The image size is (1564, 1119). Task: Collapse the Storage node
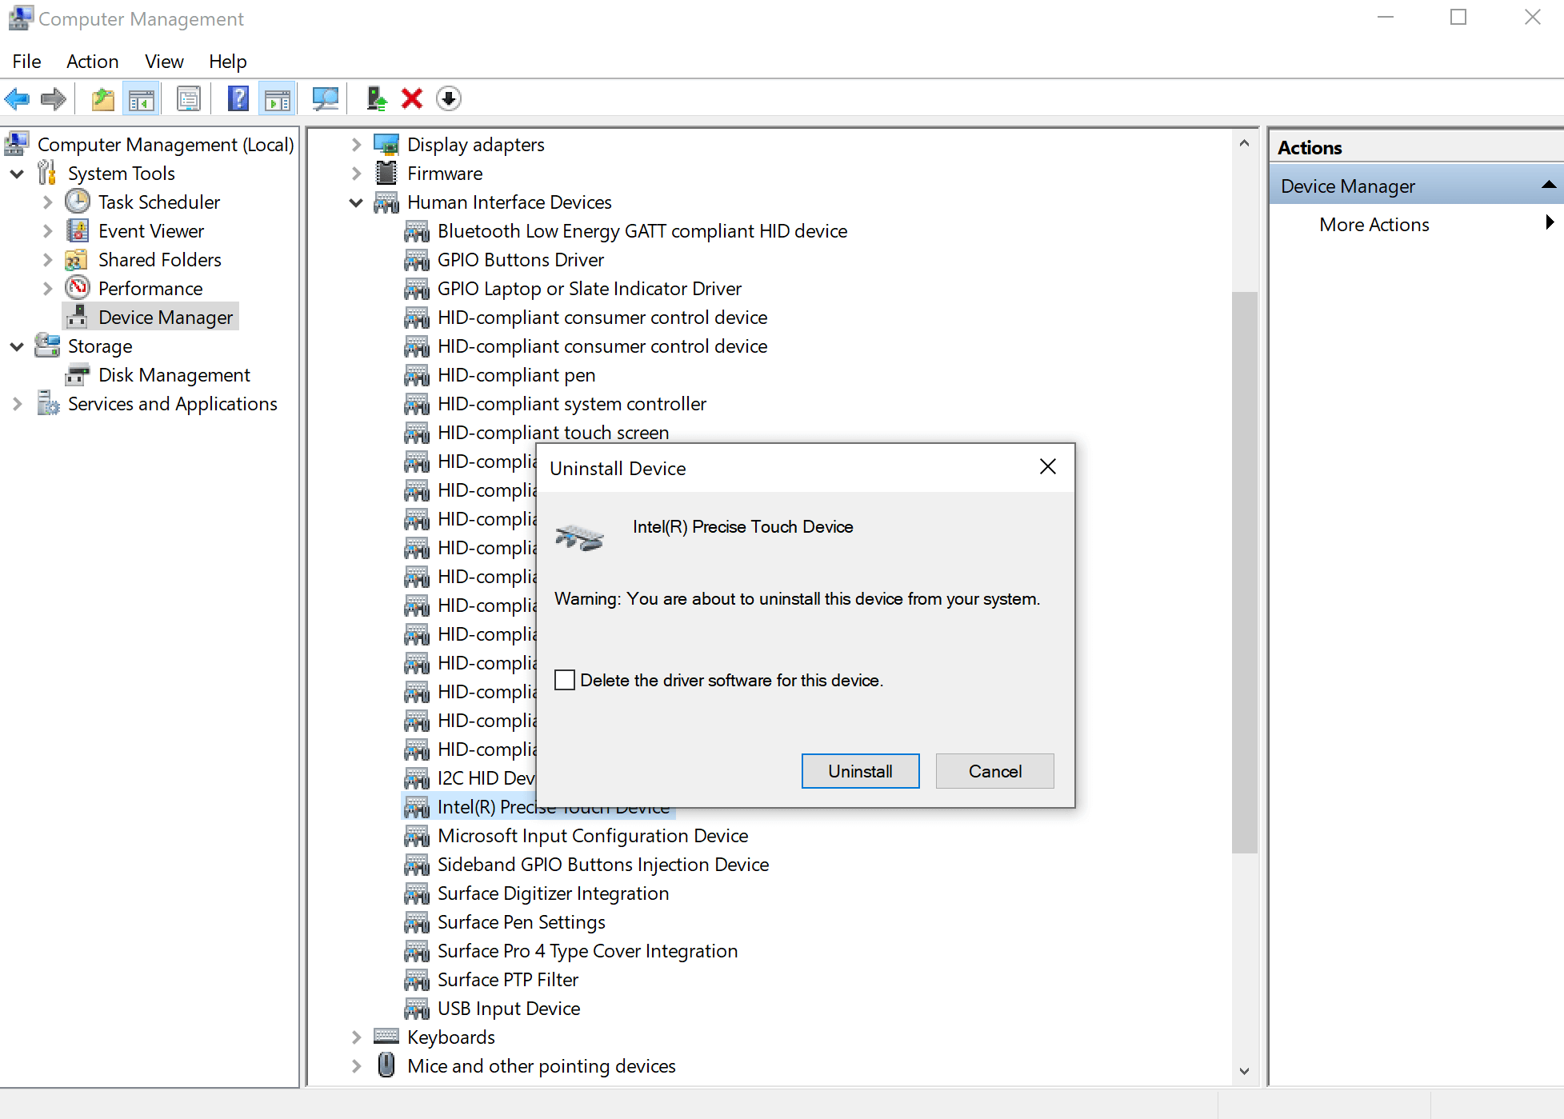pos(17,346)
